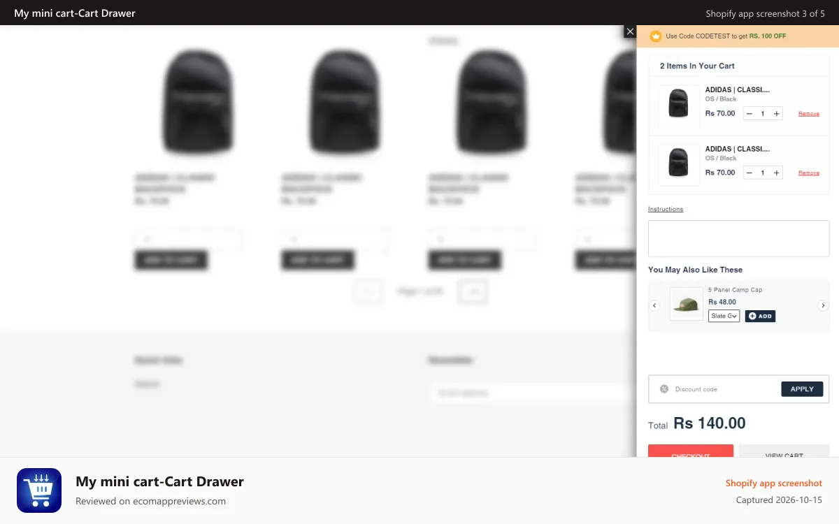
Task: Open the second cart item's backpack thumbnail
Action: [x=679, y=165]
